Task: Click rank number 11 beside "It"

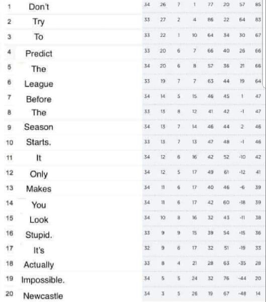Action: tap(9, 158)
